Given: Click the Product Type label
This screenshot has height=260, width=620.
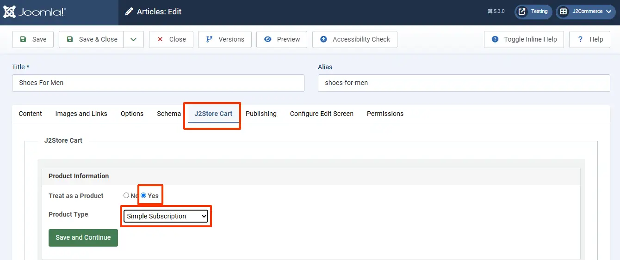Looking at the screenshot, I should pyautogui.click(x=68, y=214).
